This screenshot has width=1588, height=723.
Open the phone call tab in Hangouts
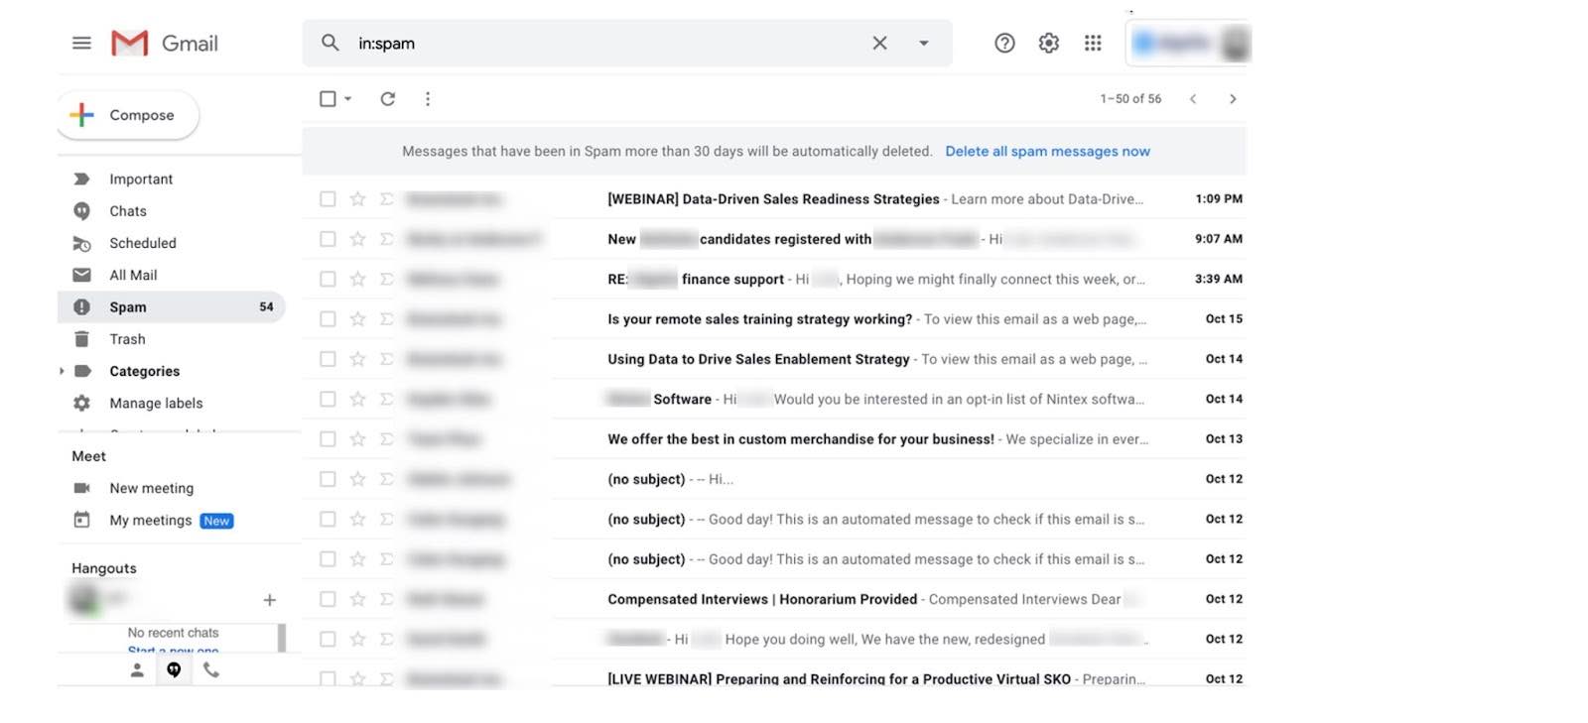point(209,669)
